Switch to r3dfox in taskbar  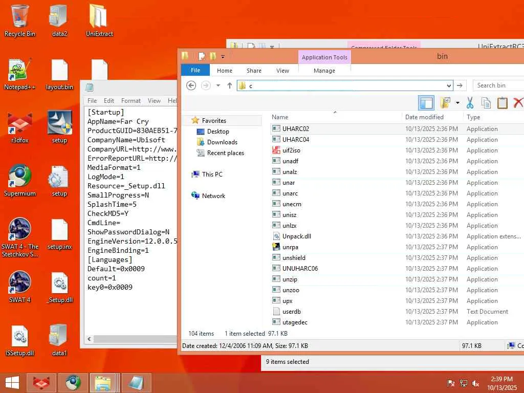[x=41, y=383]
